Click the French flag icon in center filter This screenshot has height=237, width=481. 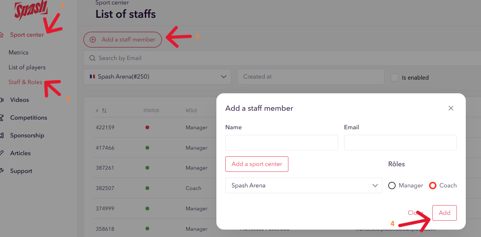pyautogui.click(x=92, y=77)
